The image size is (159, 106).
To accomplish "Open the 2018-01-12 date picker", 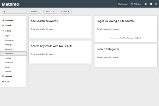I will (50, 12).
